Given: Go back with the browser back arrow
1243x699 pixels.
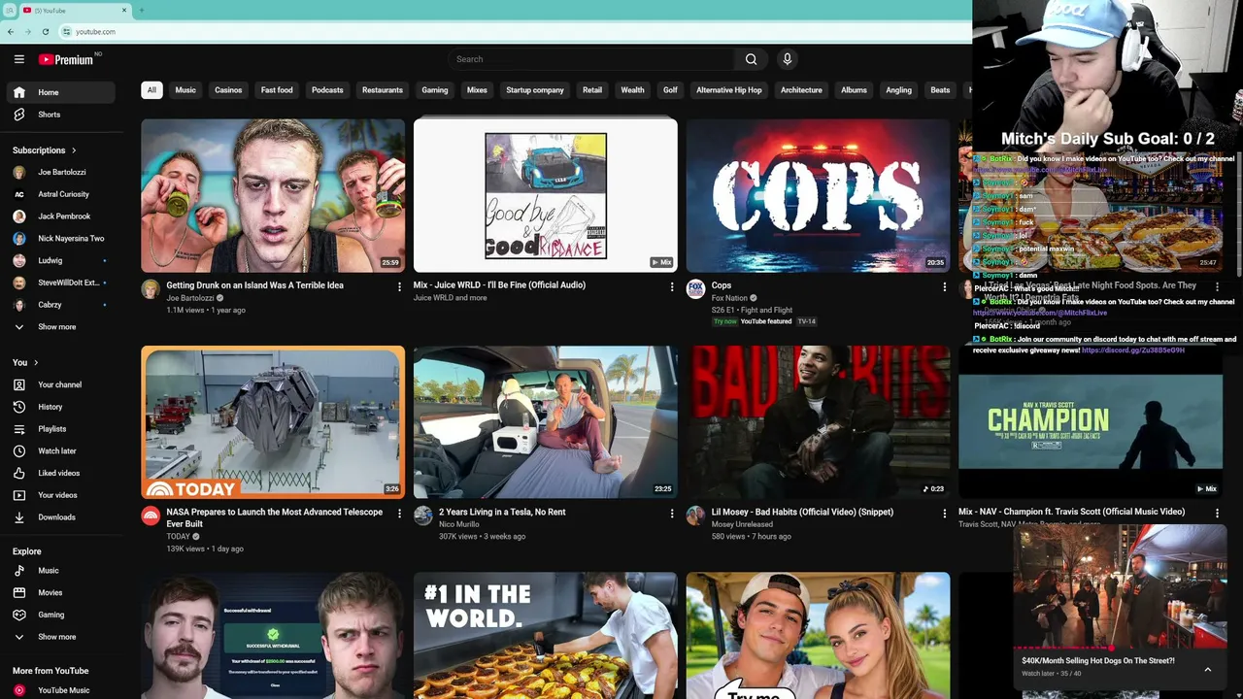Looking at the screenshot, I should pyautogui.click(x=10, y=32).
